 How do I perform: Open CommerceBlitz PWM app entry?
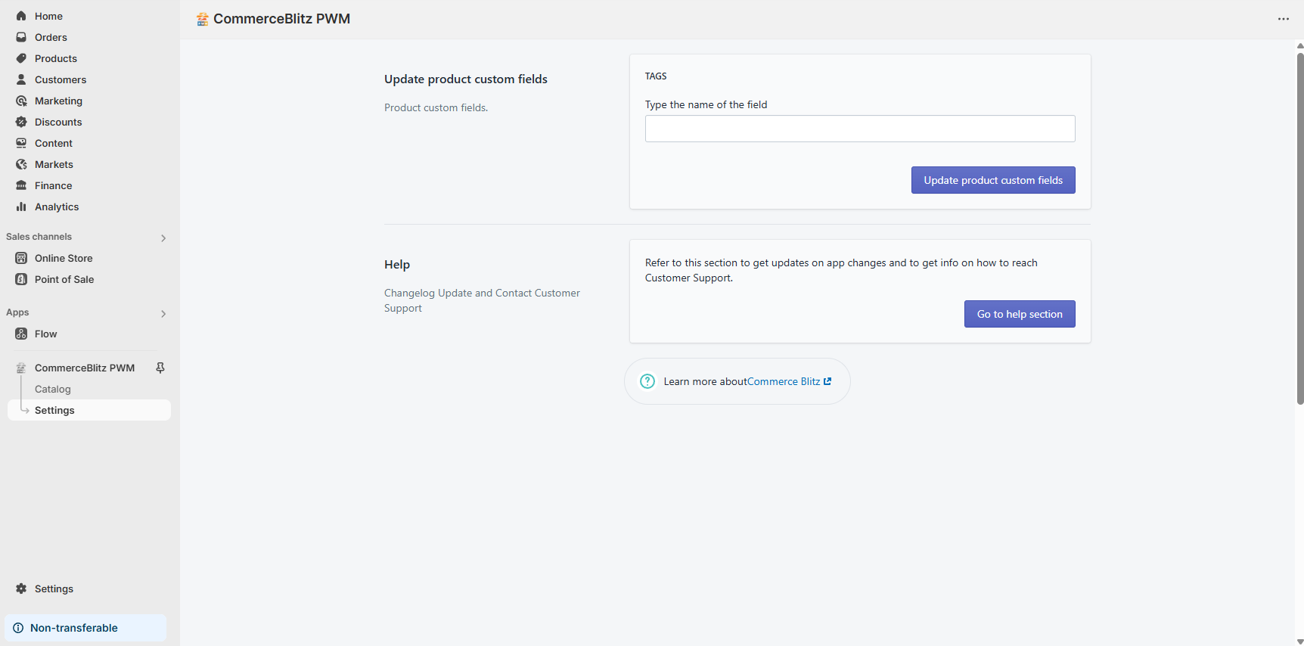tap(85, 368)
